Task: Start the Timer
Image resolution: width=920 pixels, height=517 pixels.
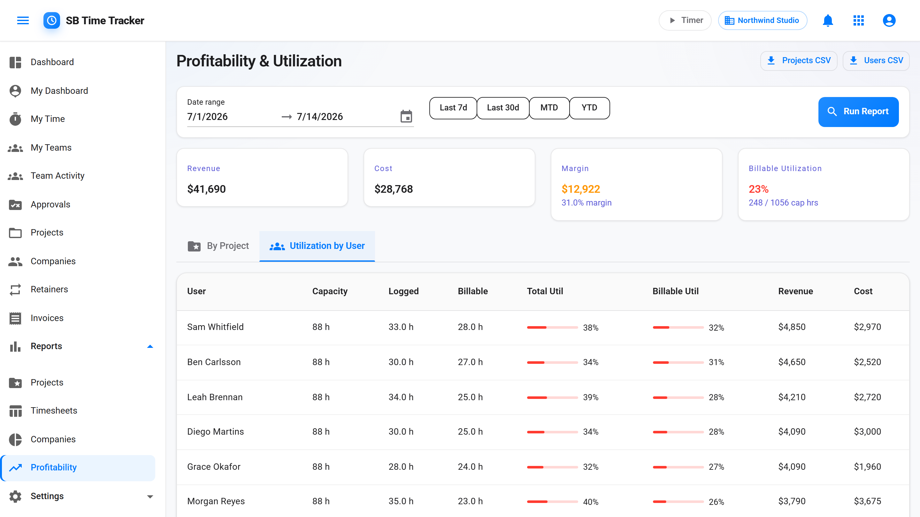Action: coord(685,20)
